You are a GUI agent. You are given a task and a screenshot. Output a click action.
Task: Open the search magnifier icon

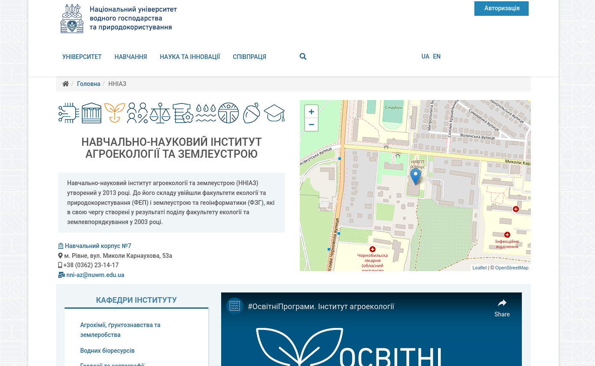coord(303,56)
